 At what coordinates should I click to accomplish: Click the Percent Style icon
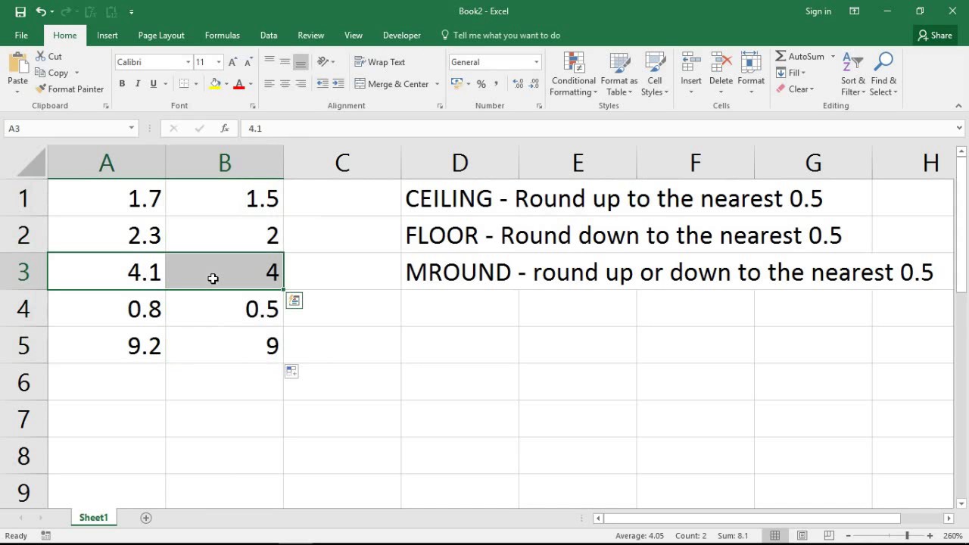pos(481,84)
